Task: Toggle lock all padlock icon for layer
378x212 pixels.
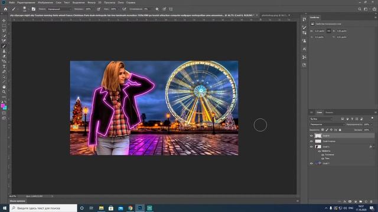Action: [x=340, y=130]
